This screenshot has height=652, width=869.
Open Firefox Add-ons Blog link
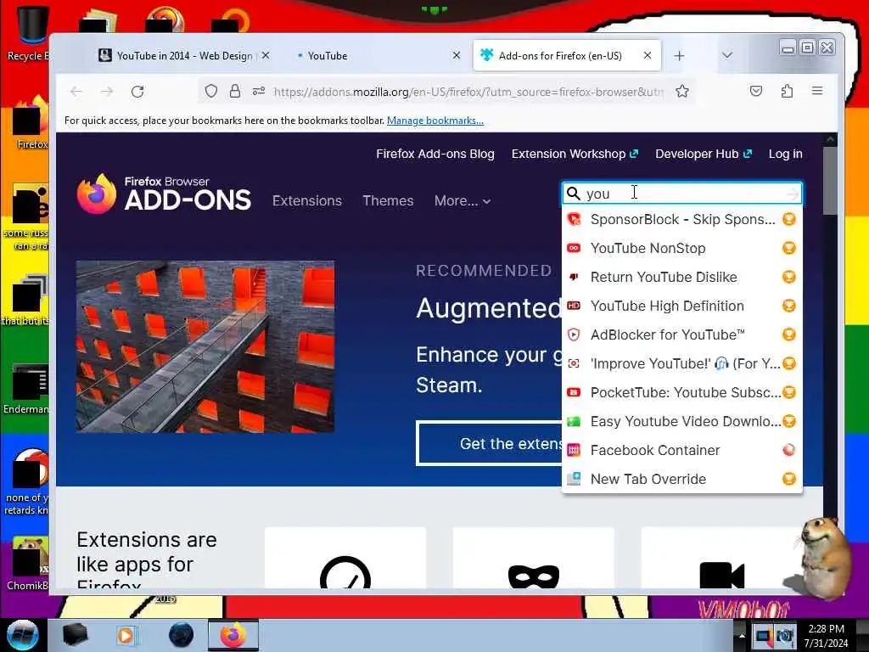coord(435,155)
